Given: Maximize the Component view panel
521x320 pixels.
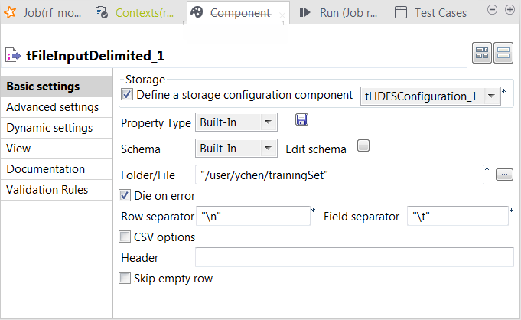Looking at the screenshot, I should click(509, 9).
